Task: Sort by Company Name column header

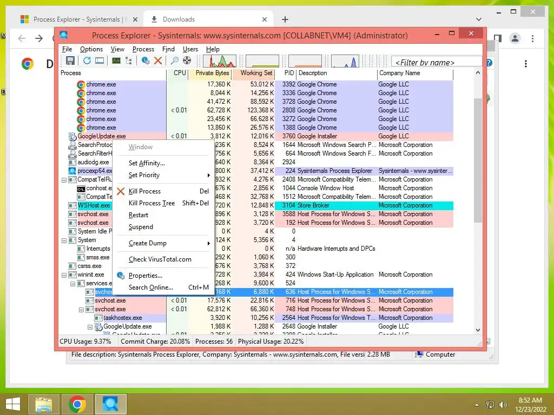Action: (x=415, y=73)
